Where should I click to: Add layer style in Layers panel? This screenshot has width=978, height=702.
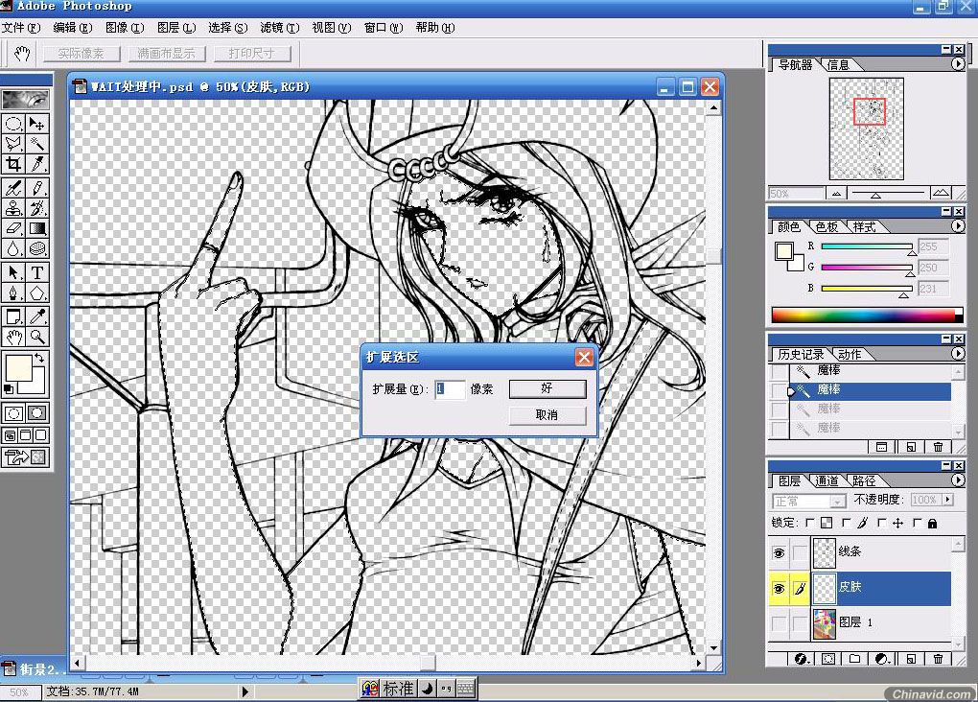click(x=802, y=659)
